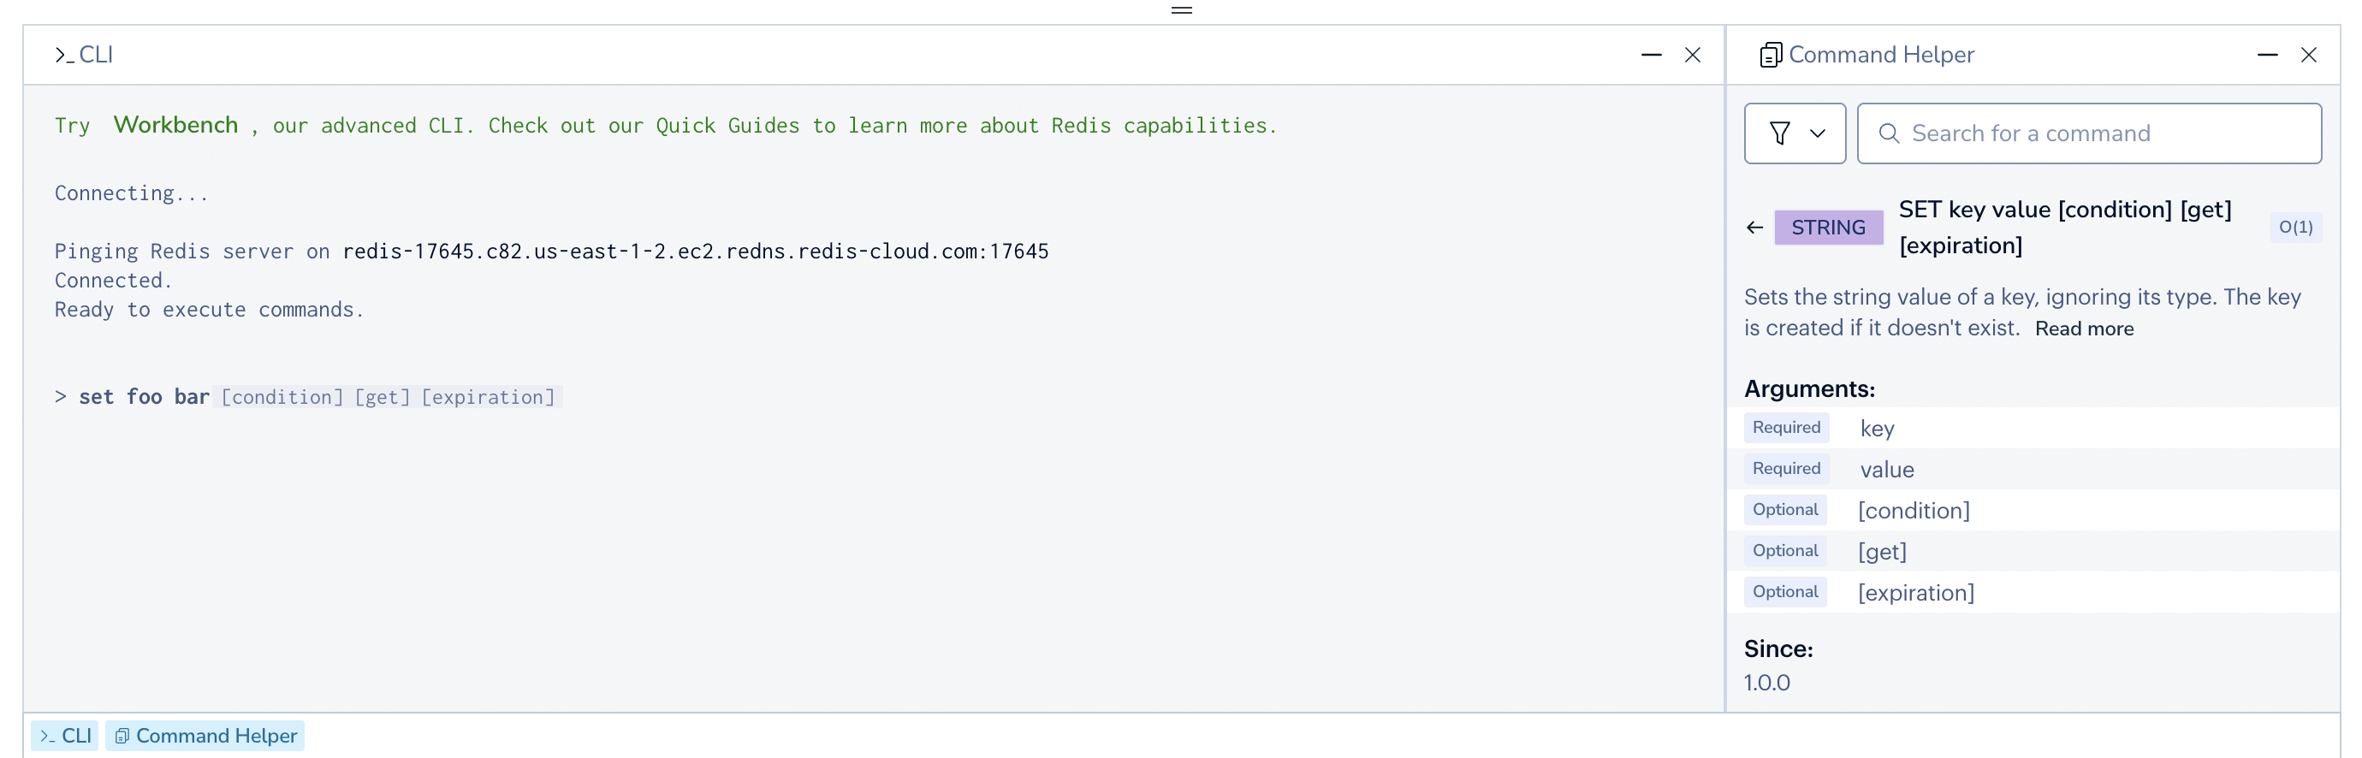Viewport: 2362px width, 758px height.
Task: Click the O(1) complexity badge
Action: tap(2295, 228)
